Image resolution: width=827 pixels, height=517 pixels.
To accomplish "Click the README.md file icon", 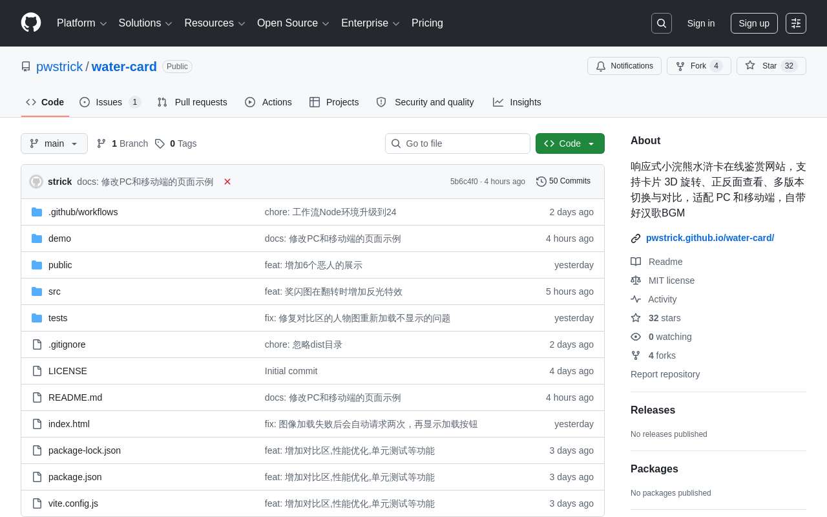I will [37, 397].
